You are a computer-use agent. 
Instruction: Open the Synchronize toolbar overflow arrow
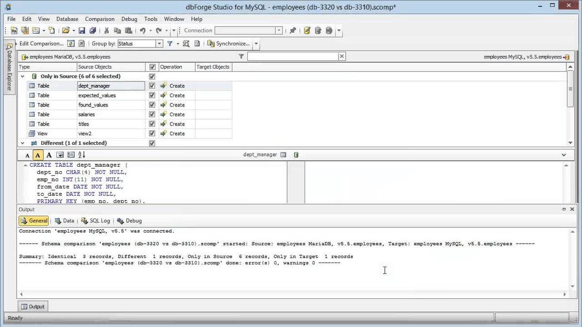(x=256, y=44)
